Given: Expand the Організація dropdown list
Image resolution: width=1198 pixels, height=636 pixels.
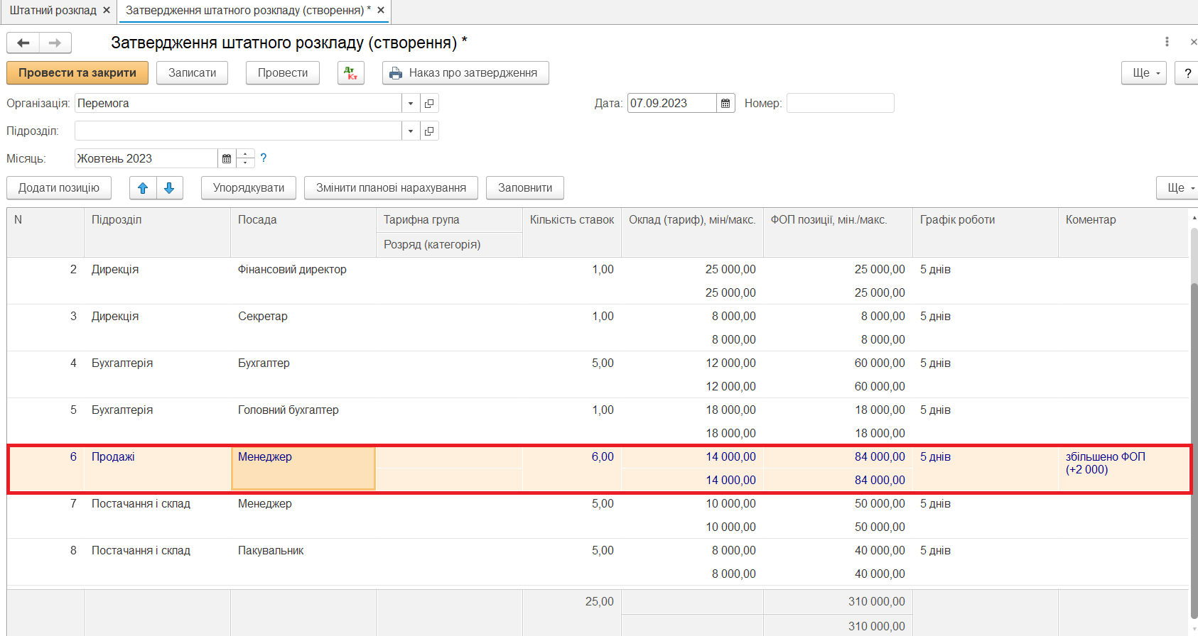Looking at the screenshot, I should tap(411, 104).
